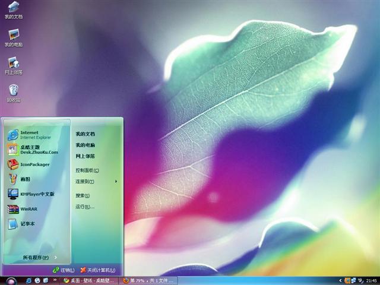
Task: Click the Start orb on taskbar
Action: coord(11,280)
